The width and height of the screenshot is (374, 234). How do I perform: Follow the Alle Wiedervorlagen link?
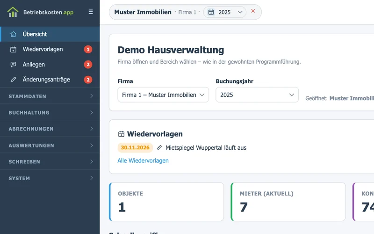tap(143, 161)
